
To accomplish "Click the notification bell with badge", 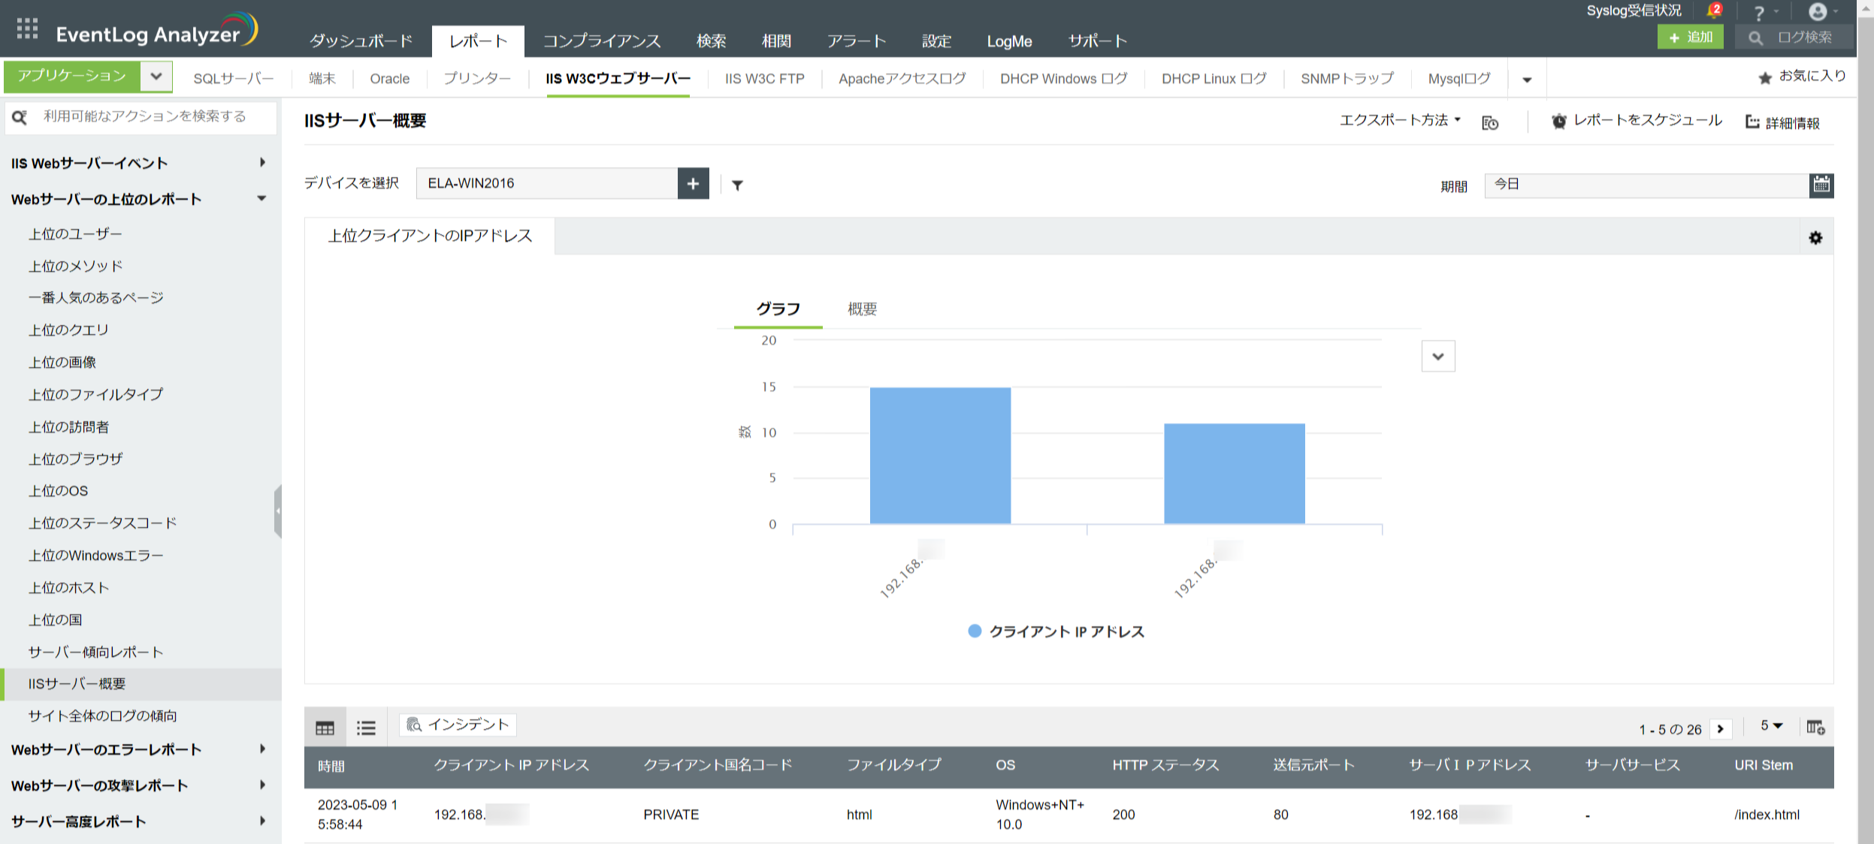I will [x=1713, y=11].
